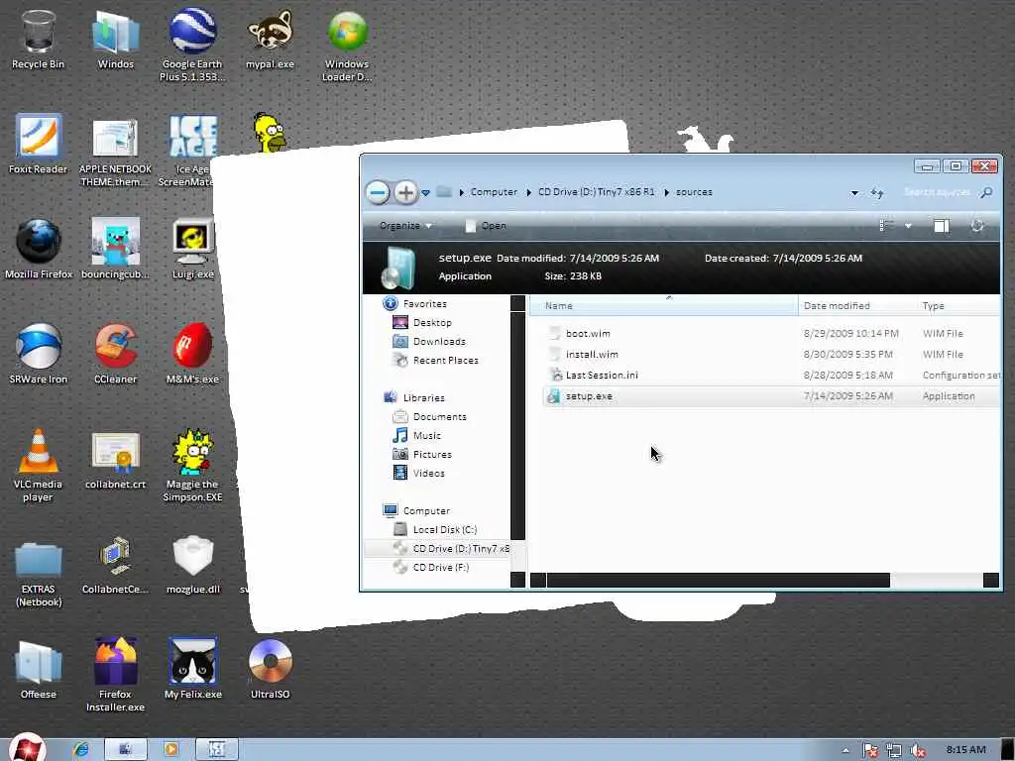Launch CCleaner from desktop
Image resolution: width=1015 pixels, height=761 pixels.
115,354
